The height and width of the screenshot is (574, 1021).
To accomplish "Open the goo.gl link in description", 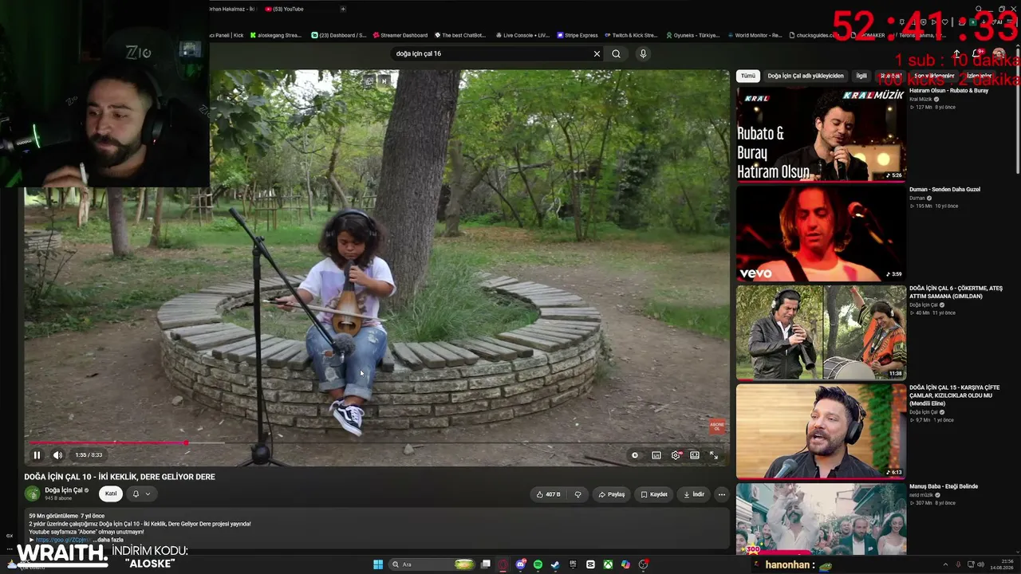I will (63, 540).
